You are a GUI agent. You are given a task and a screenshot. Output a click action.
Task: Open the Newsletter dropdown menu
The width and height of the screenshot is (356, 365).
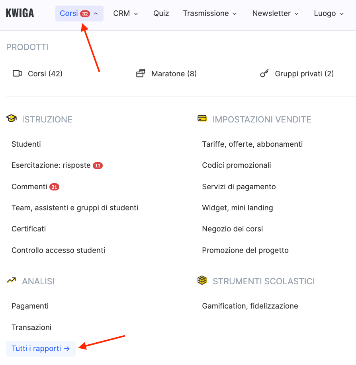[x=275, y=14]
